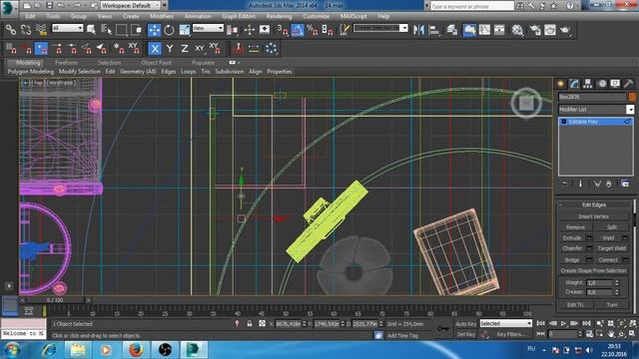The image size is (639, 359).
Task: Toggle the Z axis constraint
Action: click(x=184, y=49)
